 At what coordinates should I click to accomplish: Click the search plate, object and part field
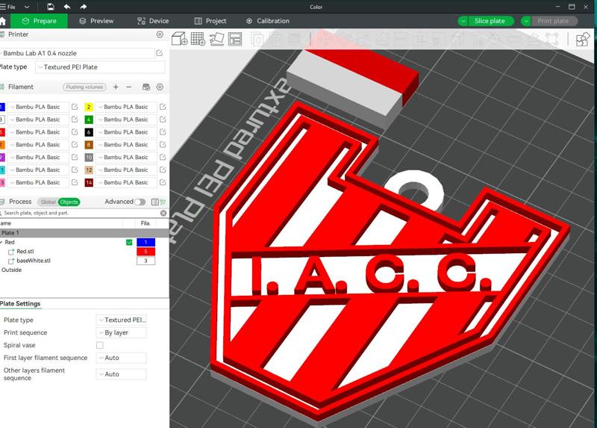pos(80,213)
